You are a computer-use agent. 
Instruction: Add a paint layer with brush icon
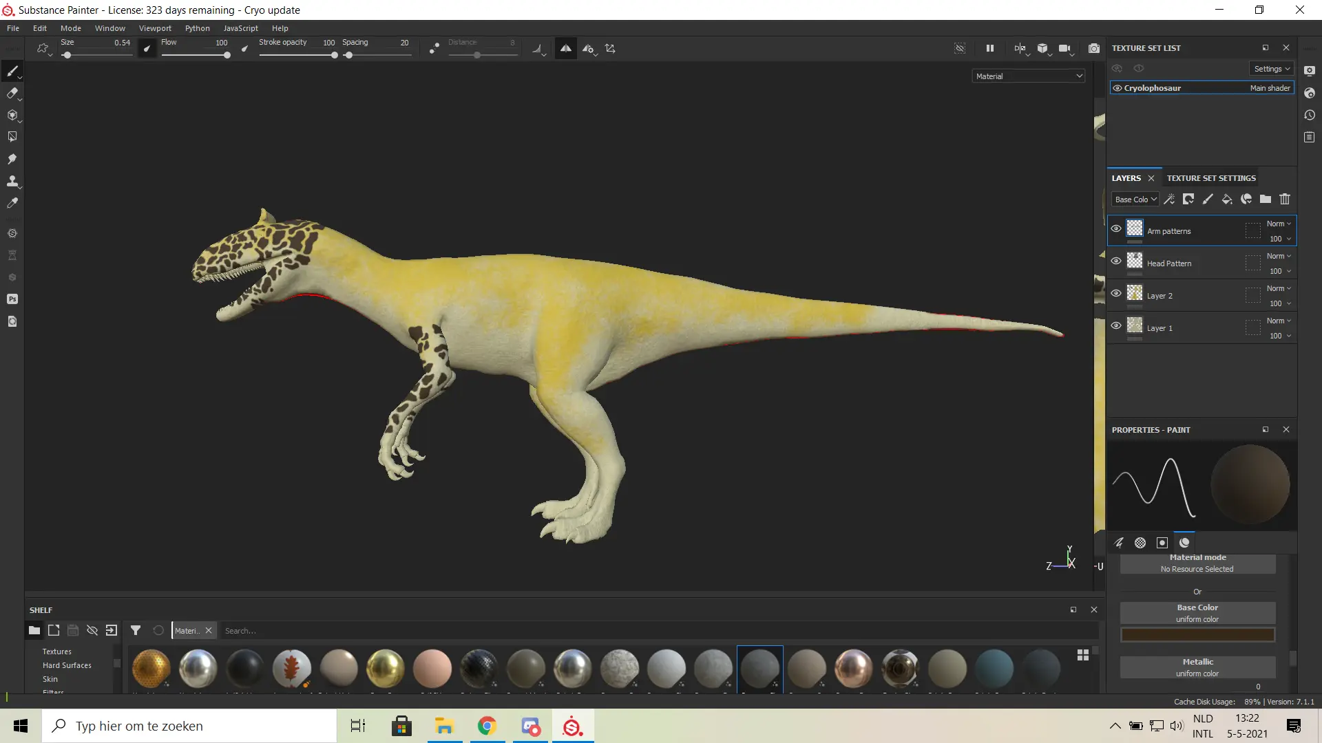point(1208,200)
